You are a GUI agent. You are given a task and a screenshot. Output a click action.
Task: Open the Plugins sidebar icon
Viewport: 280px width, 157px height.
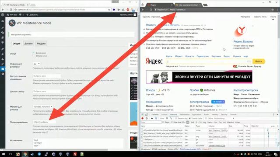pos(3,54)
